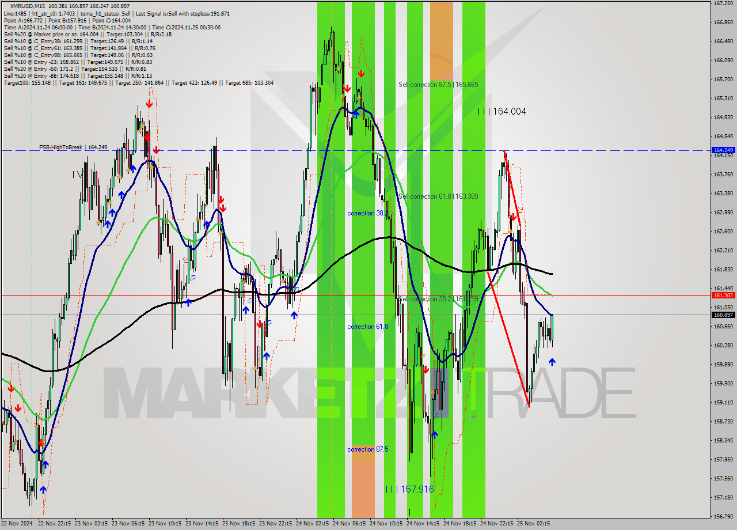Click the '23 Nov 14:15' time axis label

click(x=202, y=524)
